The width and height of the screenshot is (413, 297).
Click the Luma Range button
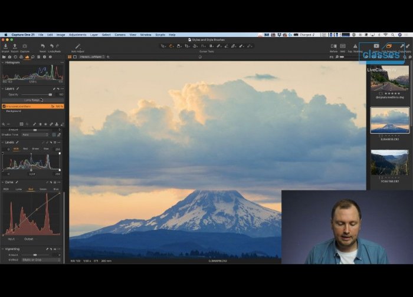coord(32,100)
